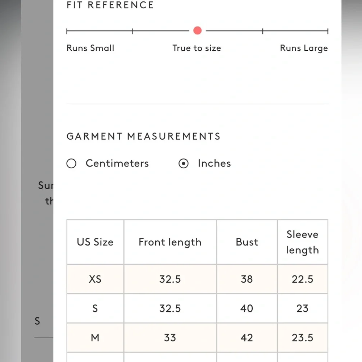The height and width of the screenshot is (362, 362).
Task: Click the Sleeve length column header
Action: tap(302, 242)
